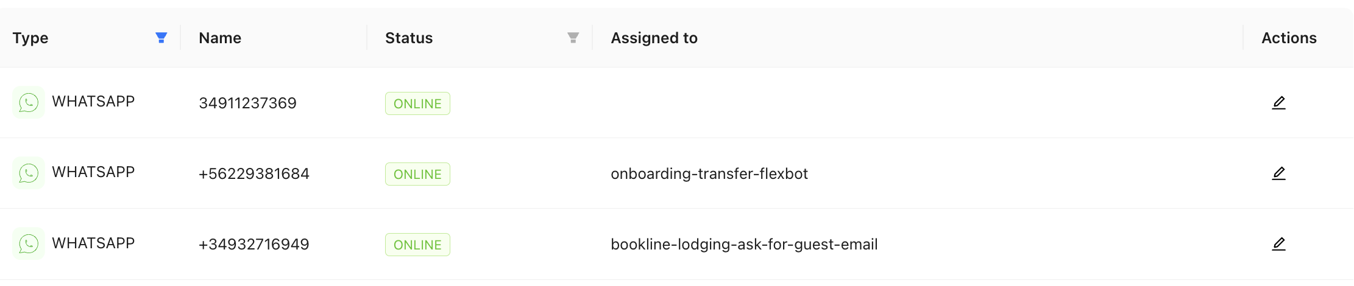Edit the 34911237369 channel
Screen dimensions: 1354x286
pyautogui.click(x=1278, y=103)
